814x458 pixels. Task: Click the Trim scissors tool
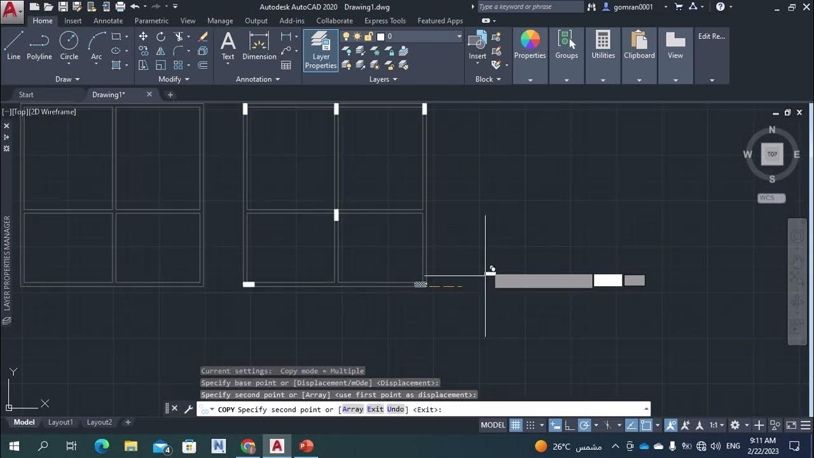(x=179, y=37)
